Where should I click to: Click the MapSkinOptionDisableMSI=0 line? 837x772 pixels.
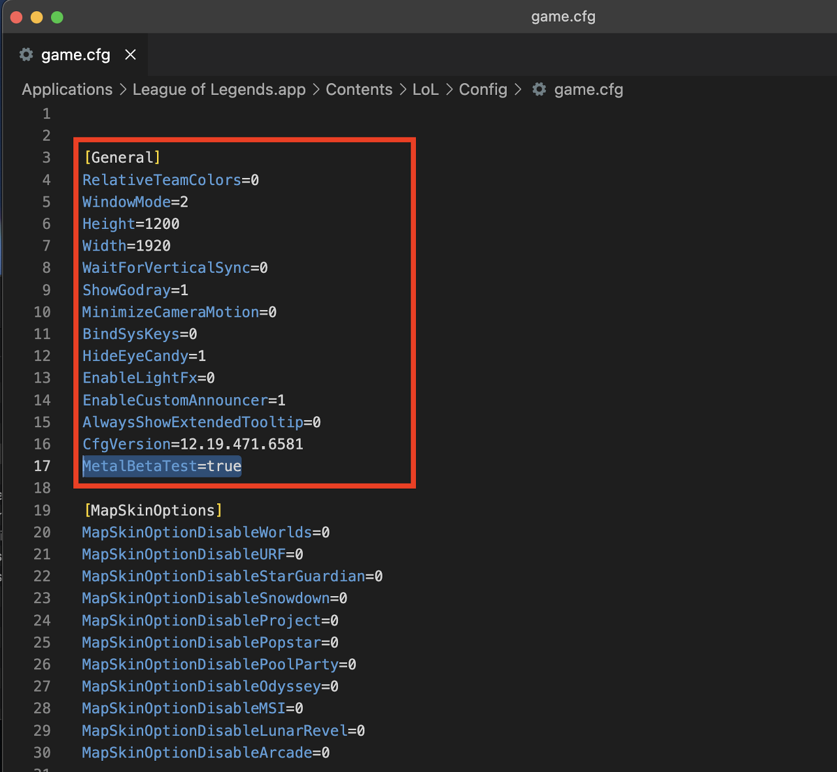tap(193, 709)
